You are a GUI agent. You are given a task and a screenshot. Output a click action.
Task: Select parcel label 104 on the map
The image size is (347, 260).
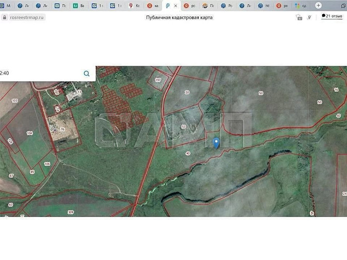30,133
